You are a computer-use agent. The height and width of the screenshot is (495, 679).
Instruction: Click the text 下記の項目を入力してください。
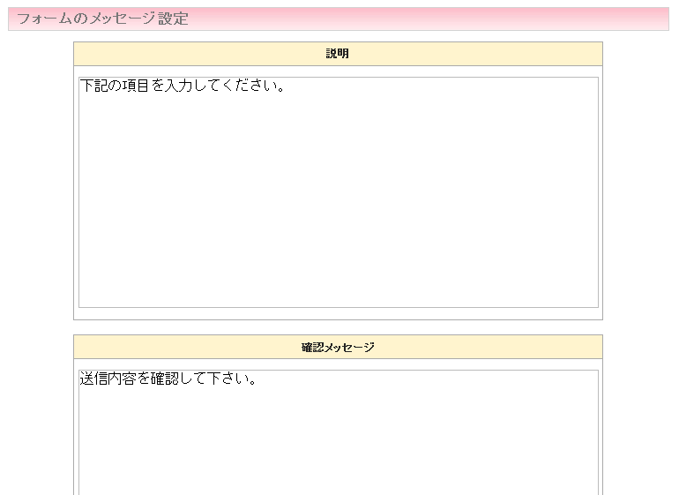(183, 86)
